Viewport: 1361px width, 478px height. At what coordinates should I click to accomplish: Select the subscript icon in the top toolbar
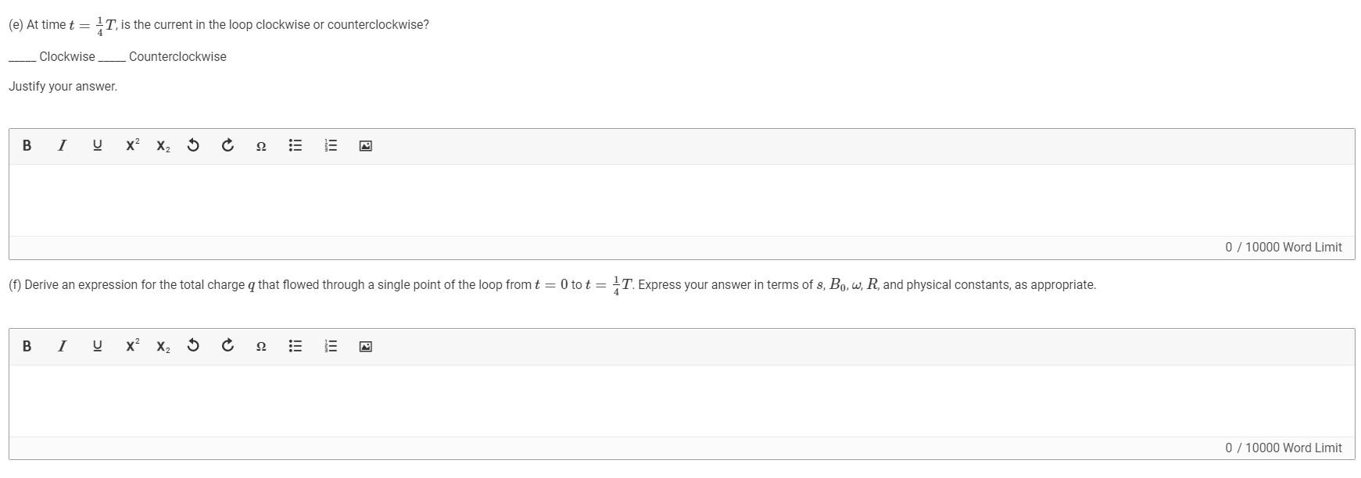163,146
